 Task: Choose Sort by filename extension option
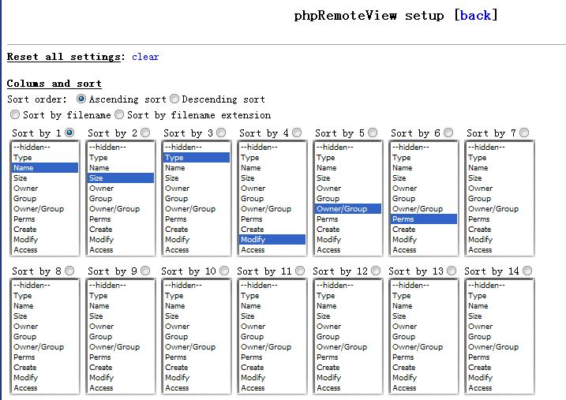(119, 114)
